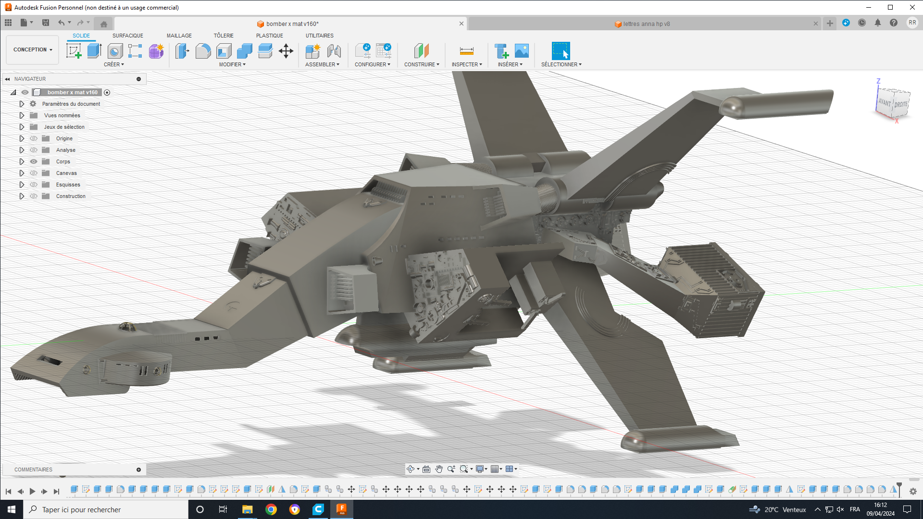
Task: Expand the Canevas tree folder
Action: [x=22, y=173]
